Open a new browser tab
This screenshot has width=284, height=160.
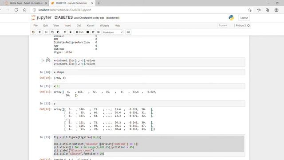tap(99, 3)
